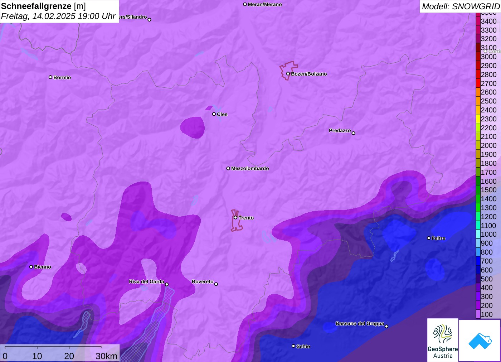The height and width of the screenshot is (362, 501).
Task: Select the 1500 m green legend swatch
Action: click(x=478, y=190)
